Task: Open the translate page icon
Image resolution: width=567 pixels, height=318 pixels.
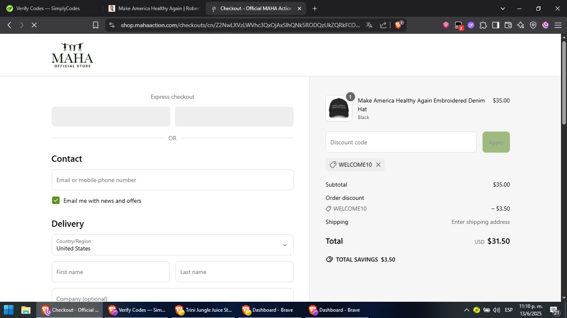Action: pyautogui.click(x=369, y=25)
